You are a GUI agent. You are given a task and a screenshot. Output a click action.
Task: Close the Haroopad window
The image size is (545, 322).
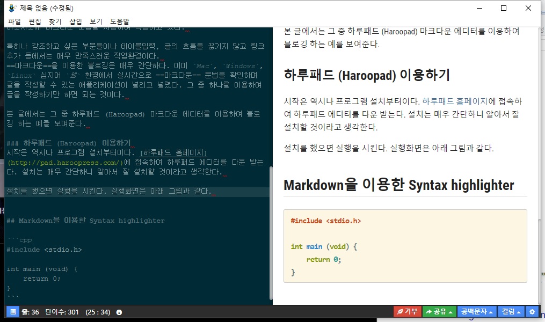[x=528, y=8]
